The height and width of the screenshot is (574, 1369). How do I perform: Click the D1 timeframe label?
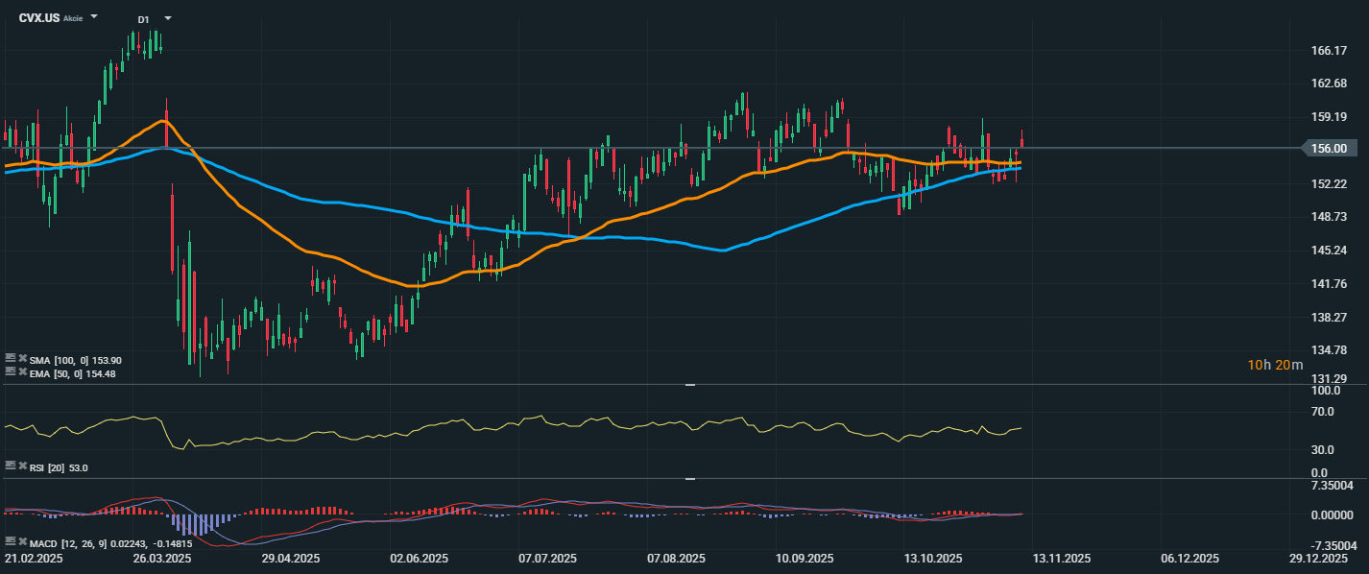coord(143,19)
